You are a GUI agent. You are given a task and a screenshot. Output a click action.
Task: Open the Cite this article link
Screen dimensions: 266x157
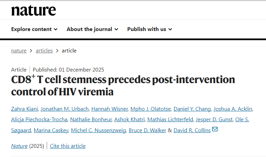tap(68, 146)
